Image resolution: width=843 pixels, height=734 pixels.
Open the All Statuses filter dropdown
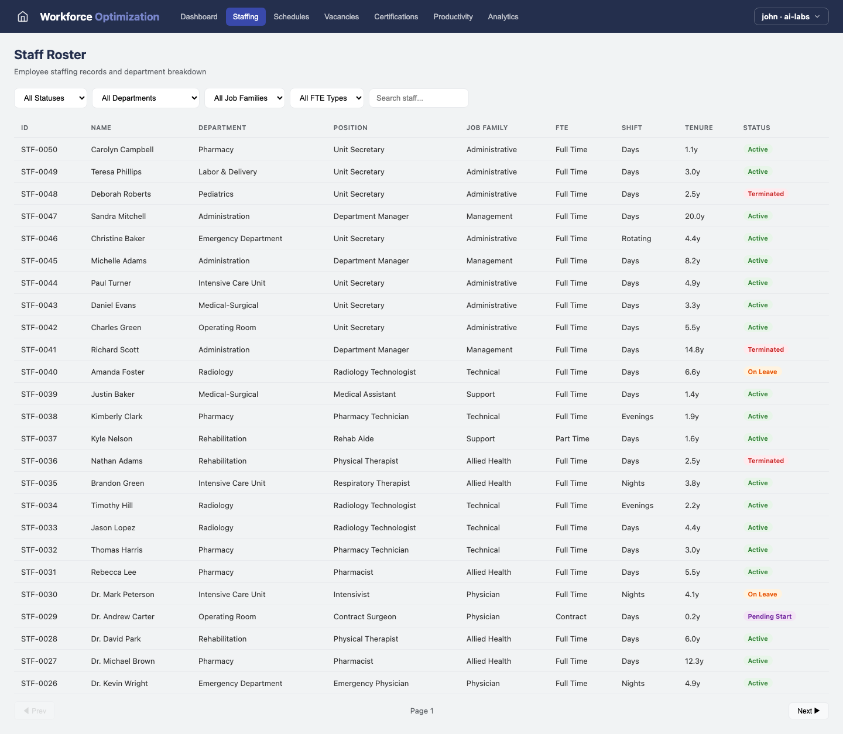[50, 98]
